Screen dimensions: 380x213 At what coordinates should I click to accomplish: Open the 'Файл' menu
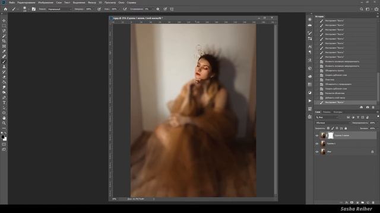point(12,2)
